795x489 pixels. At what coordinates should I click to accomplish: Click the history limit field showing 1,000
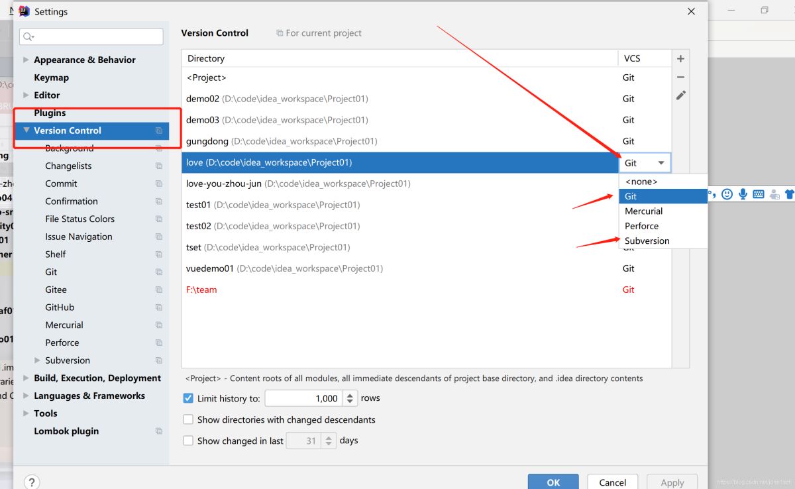pos(305,398)
